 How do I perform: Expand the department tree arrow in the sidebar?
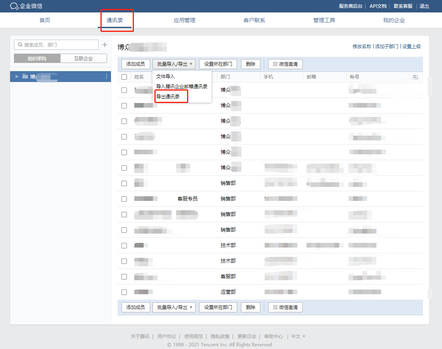[x=16, y=77]
